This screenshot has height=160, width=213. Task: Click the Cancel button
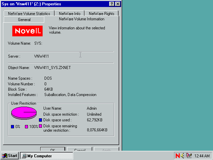80,149
